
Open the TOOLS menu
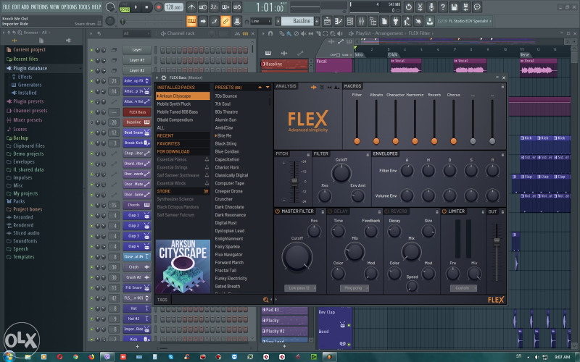click(84, 7)
